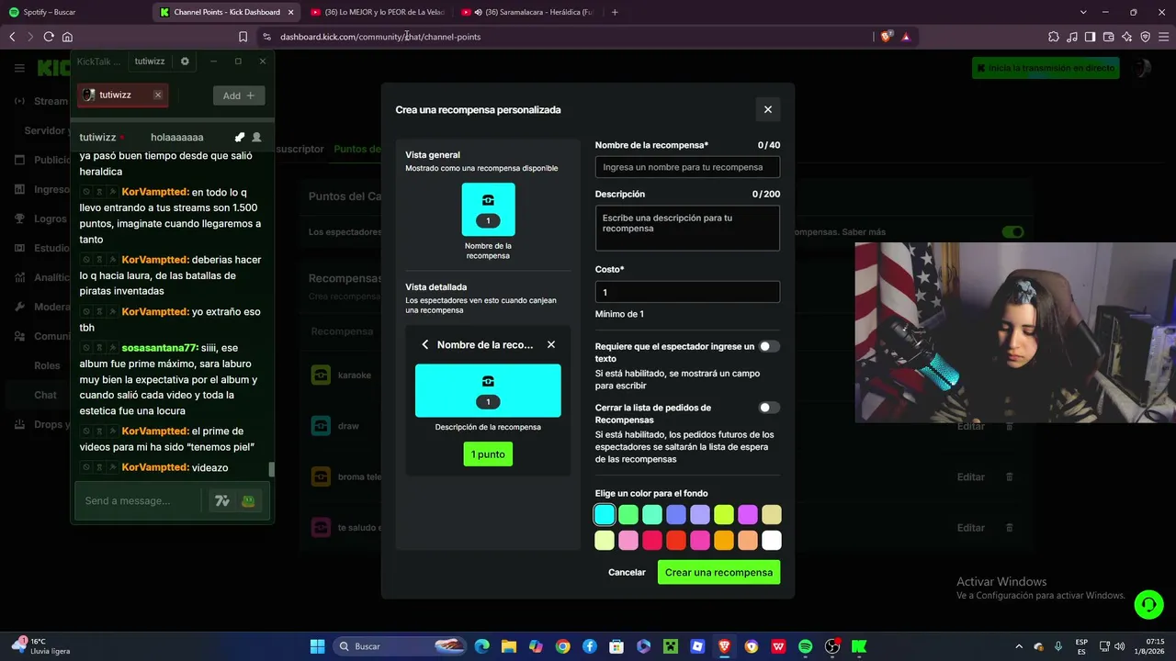
Task: Click the pin icon in KickTalk header
Action: (240, 137)
